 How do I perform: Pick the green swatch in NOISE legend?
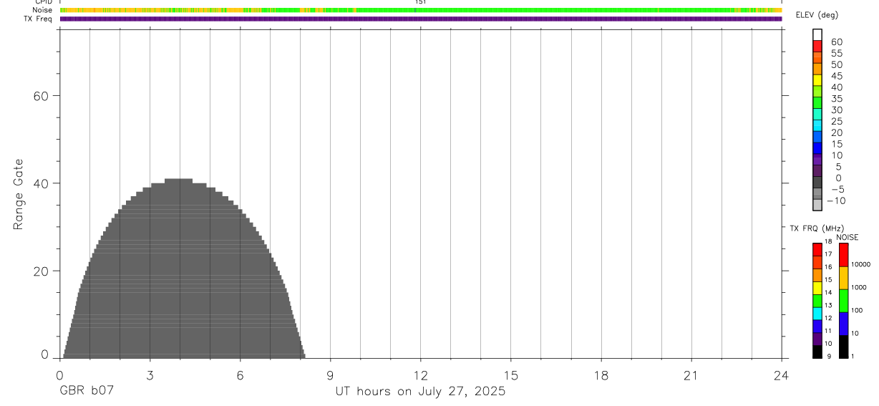843,301
